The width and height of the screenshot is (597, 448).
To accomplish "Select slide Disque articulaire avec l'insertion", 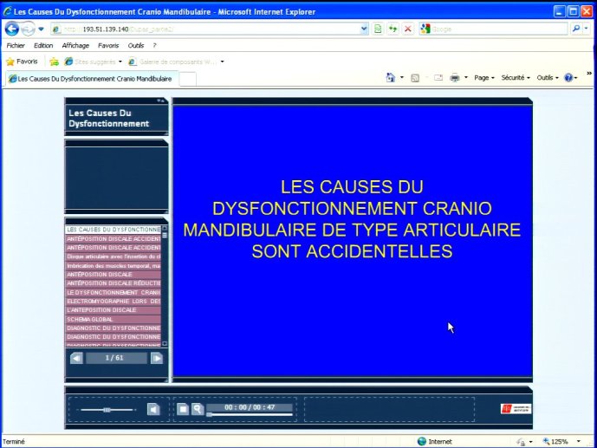I will (x=114, y=256).
